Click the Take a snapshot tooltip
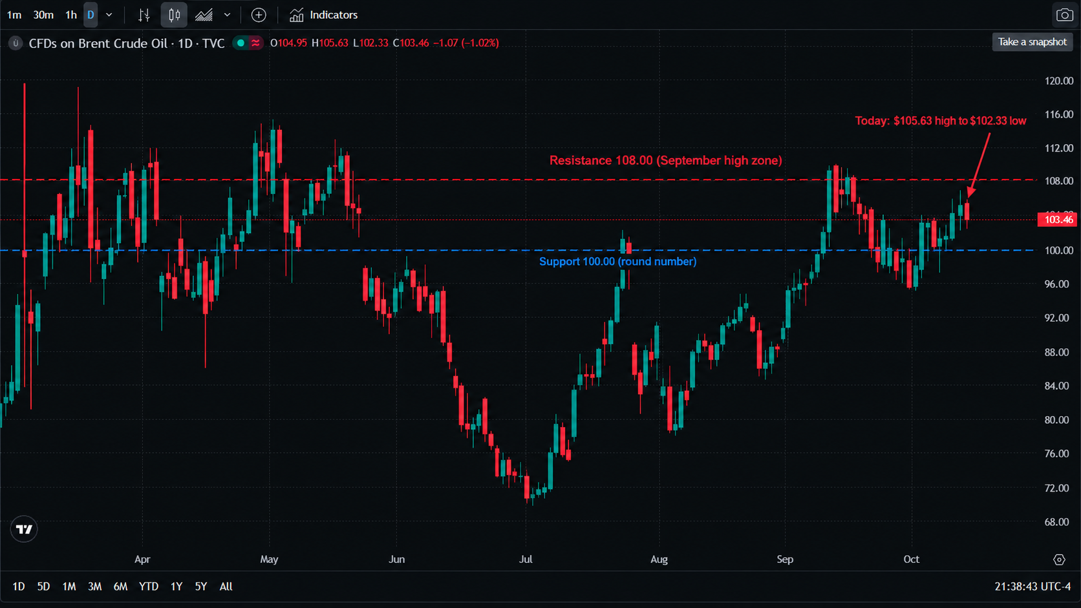1081x608 pixels. coord(1033,42)
